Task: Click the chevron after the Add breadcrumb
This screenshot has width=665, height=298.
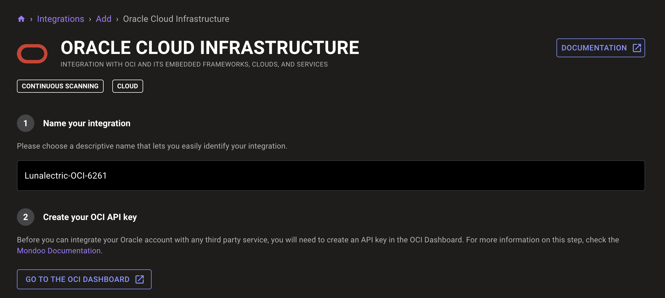Action: point(117,19)
